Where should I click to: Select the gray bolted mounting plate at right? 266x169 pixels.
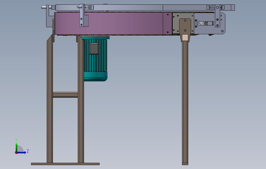point(176,24)
